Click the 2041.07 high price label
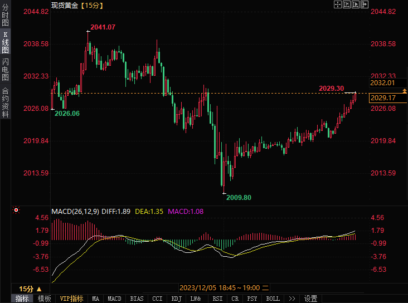The image size is (408, 303). [103, 27]
